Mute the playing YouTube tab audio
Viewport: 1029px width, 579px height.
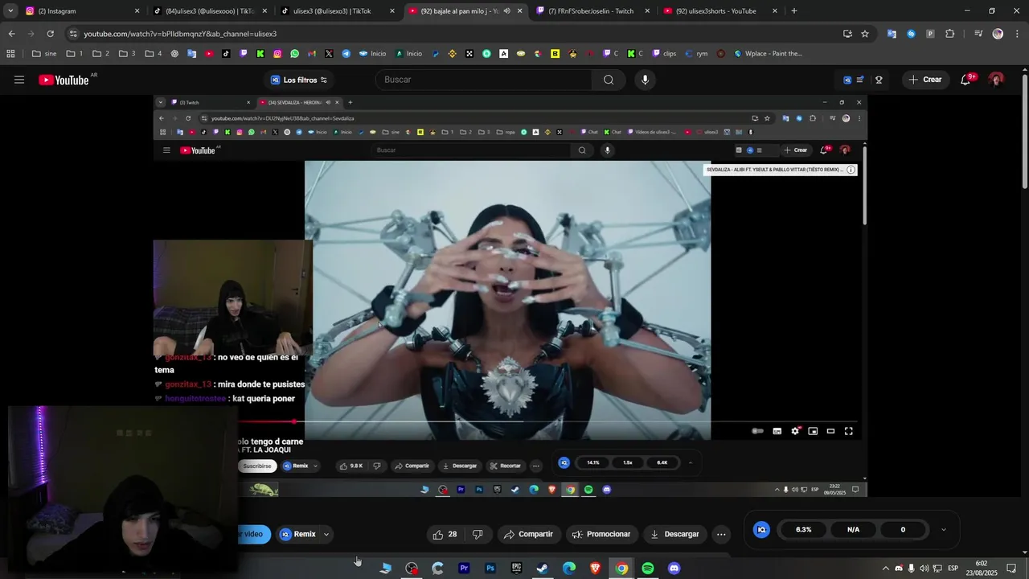click(506, 11)
